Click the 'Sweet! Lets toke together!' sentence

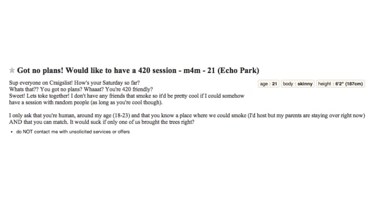pyautogui.click(x=39, y=96)
